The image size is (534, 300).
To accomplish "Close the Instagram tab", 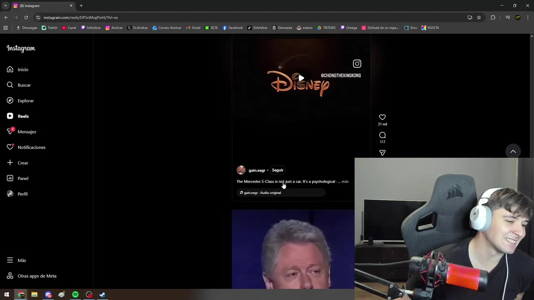I will (71, 6).
